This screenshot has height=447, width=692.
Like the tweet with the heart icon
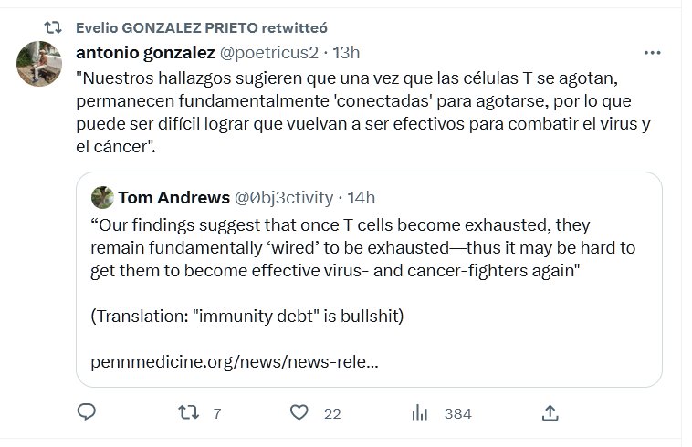tap(299, 413)
